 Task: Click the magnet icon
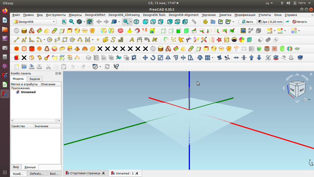point(137,31)
